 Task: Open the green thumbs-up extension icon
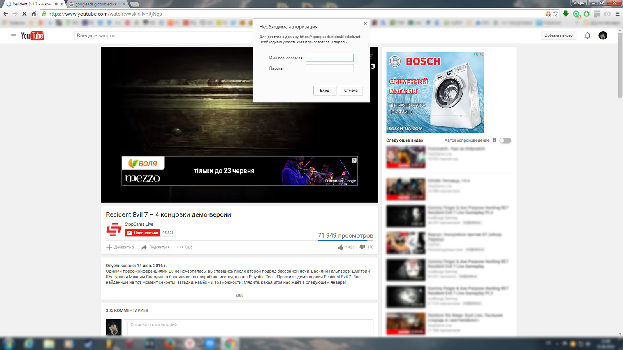point(586,14)
